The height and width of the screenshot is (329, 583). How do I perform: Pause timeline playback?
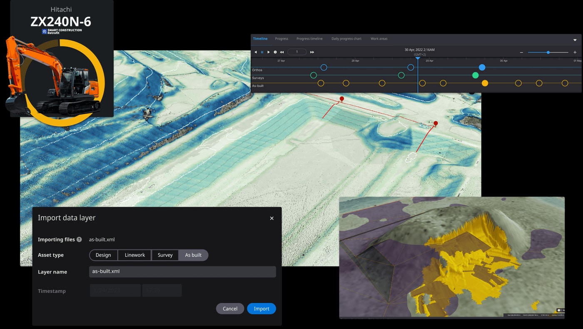262,52
